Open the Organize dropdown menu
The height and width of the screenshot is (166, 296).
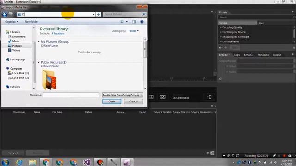pyautogui.click(x=12, y=22)
